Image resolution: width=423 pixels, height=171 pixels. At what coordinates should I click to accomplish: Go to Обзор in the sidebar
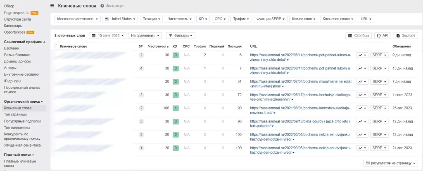9,6
